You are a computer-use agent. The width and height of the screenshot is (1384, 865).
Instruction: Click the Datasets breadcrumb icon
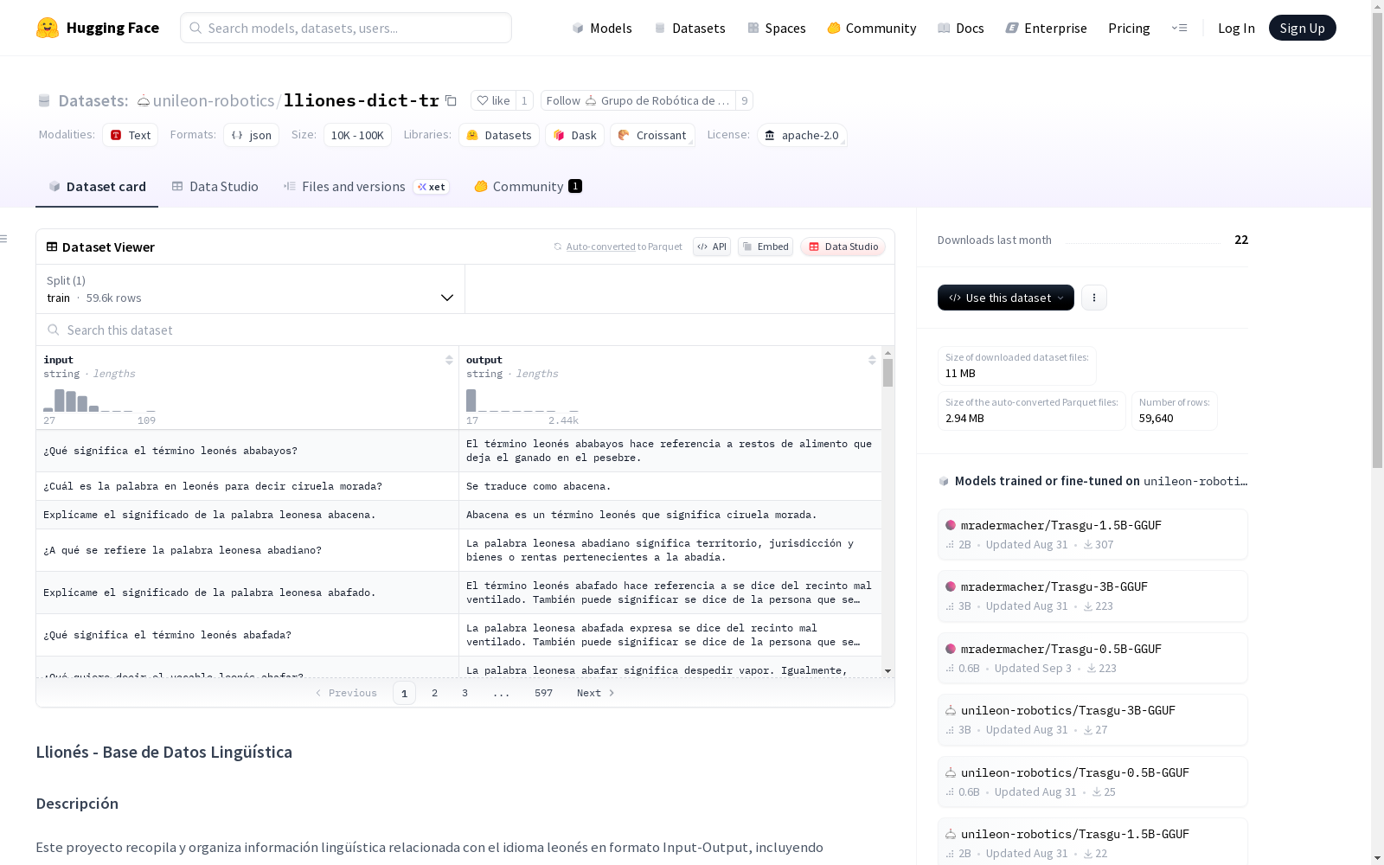point(44,100)
